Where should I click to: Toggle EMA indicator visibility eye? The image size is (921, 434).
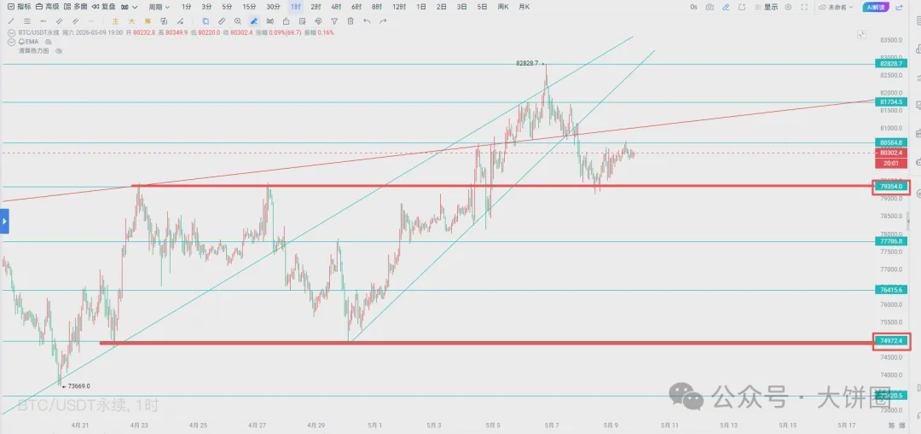(x=49, y=42)
